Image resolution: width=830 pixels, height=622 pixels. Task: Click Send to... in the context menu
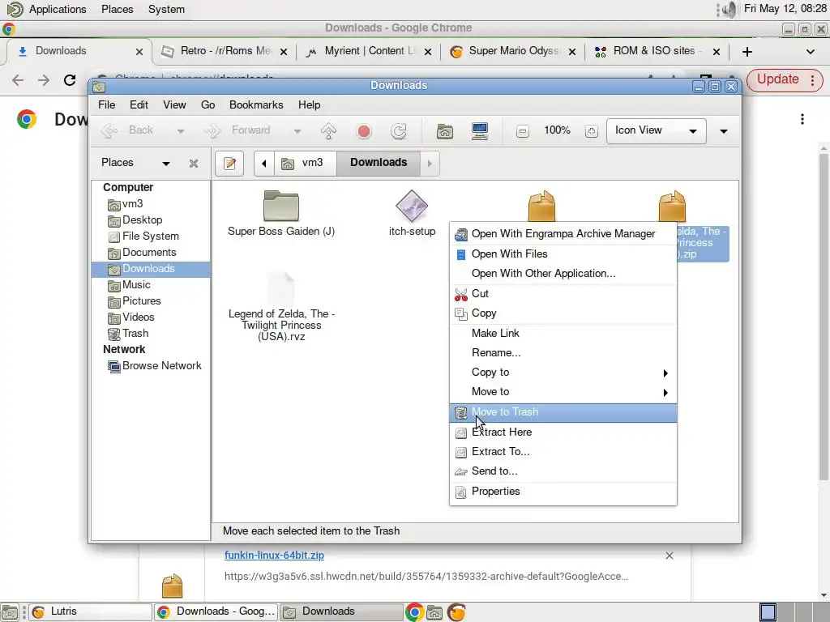(563, 471)
